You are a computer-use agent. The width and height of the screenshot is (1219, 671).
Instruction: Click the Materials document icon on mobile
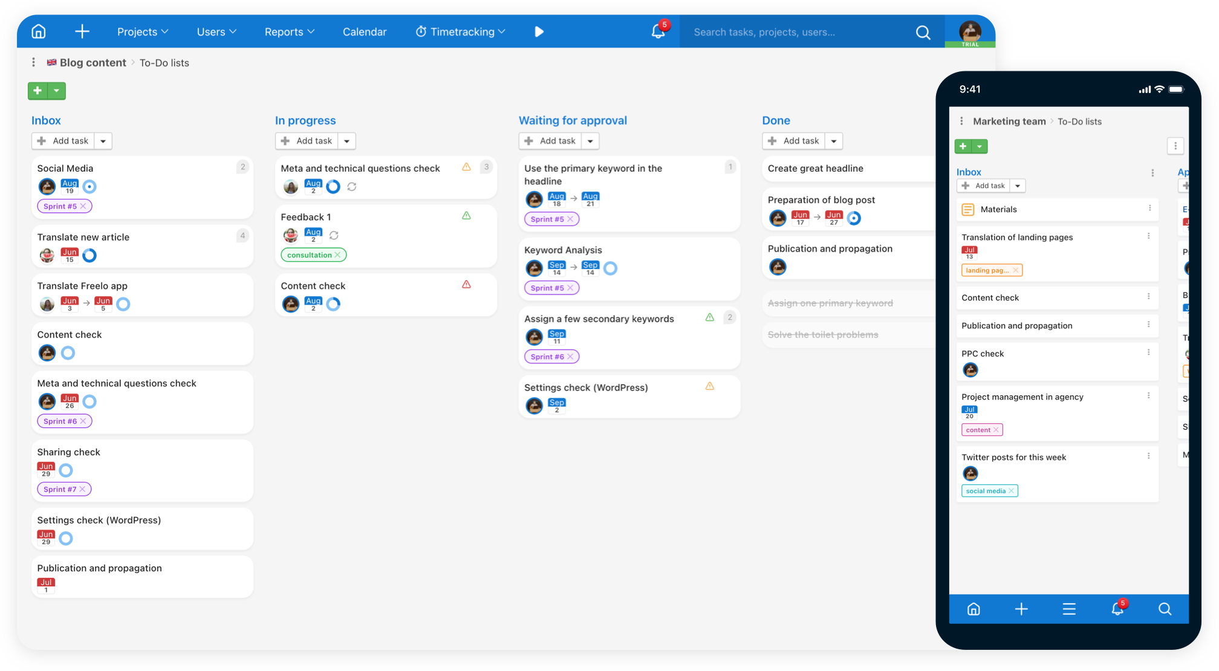point(969,209)
